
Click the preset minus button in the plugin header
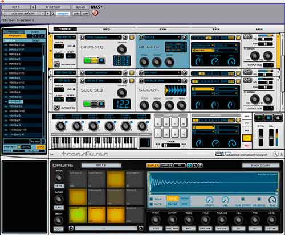tap(43, 14)
